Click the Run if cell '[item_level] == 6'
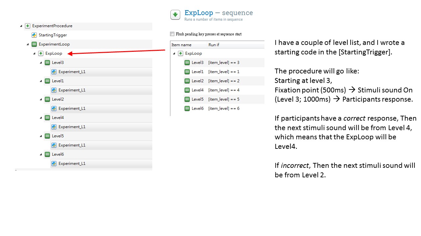This screenshot has width=421, height=236. click(x=224, y=108)
